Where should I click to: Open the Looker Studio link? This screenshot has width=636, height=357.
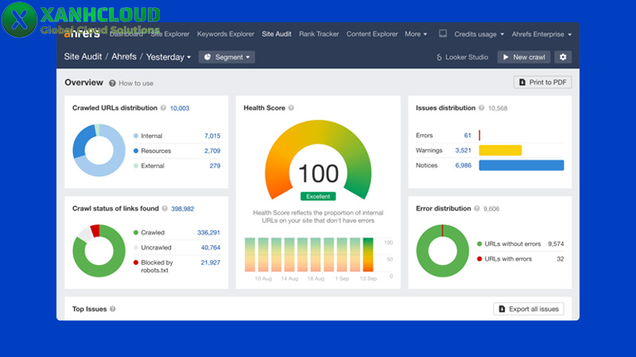462,57
